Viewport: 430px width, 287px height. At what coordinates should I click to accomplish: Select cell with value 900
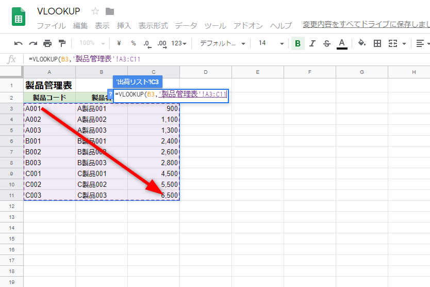coord(154,108)
